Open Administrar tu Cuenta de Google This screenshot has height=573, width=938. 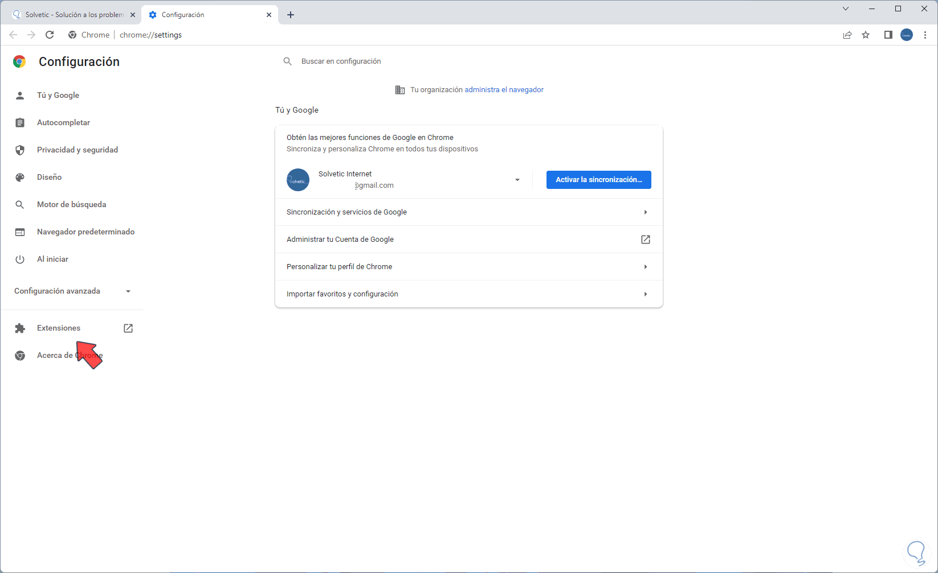click(x=468, y=239)
